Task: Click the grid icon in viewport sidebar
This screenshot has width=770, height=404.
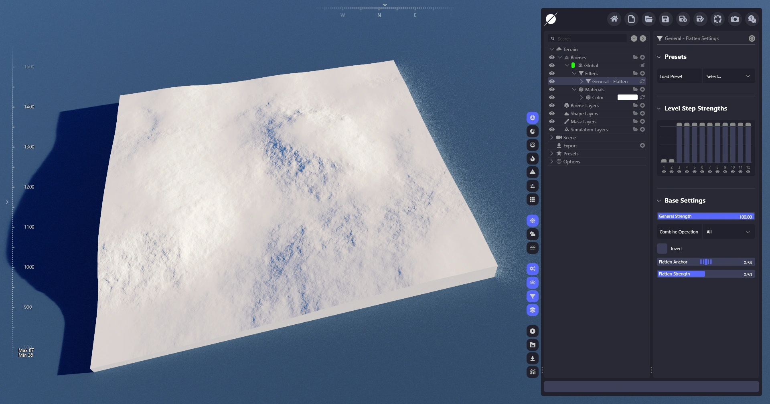Action: coord(533,199)
